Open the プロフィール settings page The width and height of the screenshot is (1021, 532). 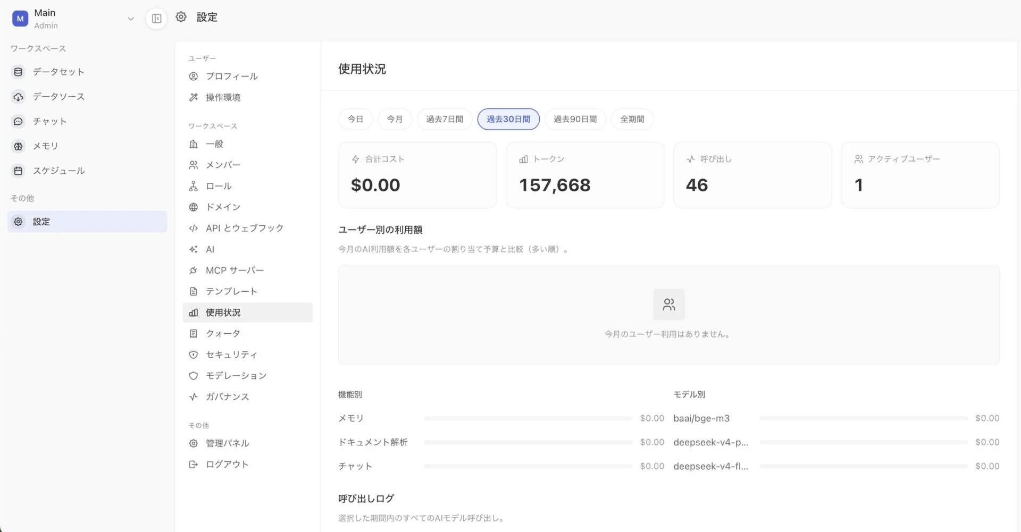(x=247, y=77)
